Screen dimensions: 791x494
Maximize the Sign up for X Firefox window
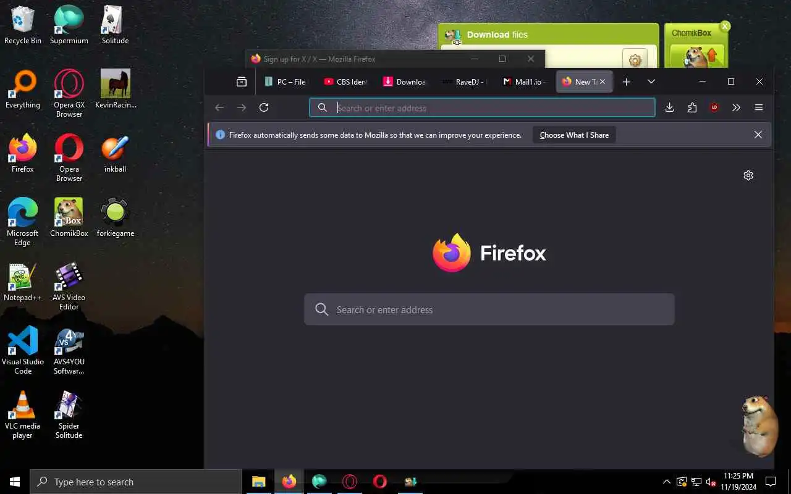[x=502, y=59]
